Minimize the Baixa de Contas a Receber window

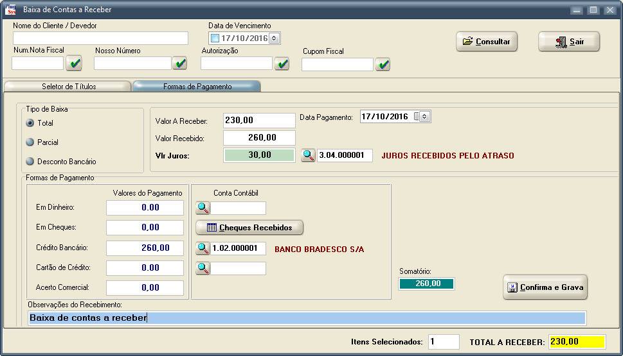pos(577,10)
